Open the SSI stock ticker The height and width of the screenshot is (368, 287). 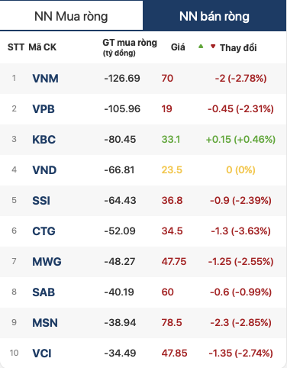[41, 201]
